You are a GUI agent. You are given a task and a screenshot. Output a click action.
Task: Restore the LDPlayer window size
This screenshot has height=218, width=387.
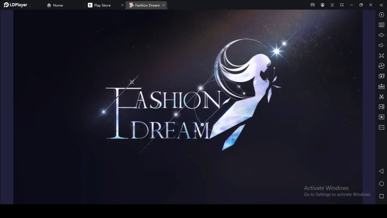(x=361, y=5)
